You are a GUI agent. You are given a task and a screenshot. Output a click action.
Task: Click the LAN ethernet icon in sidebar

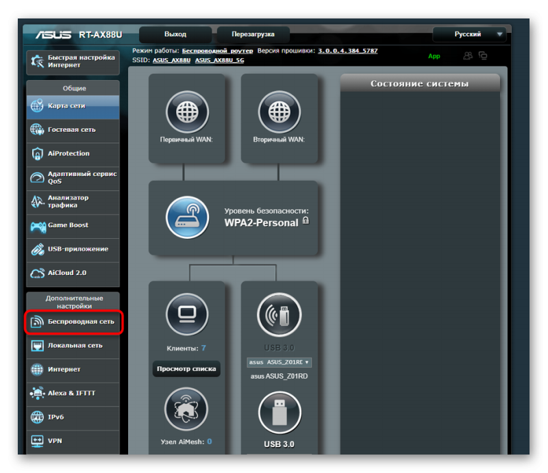click(37, 346)
